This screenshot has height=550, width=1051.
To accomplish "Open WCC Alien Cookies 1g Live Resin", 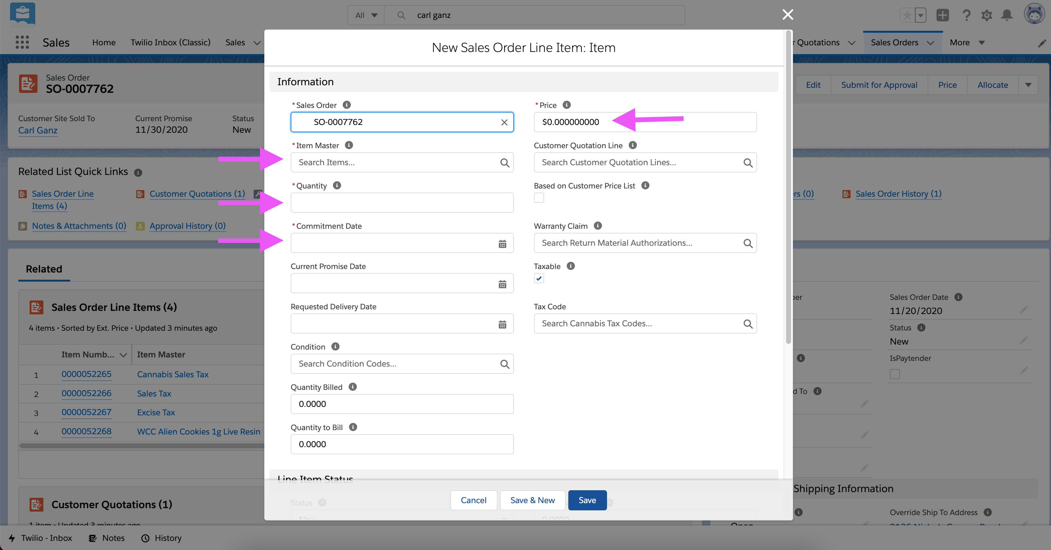I will coord(199,432).
